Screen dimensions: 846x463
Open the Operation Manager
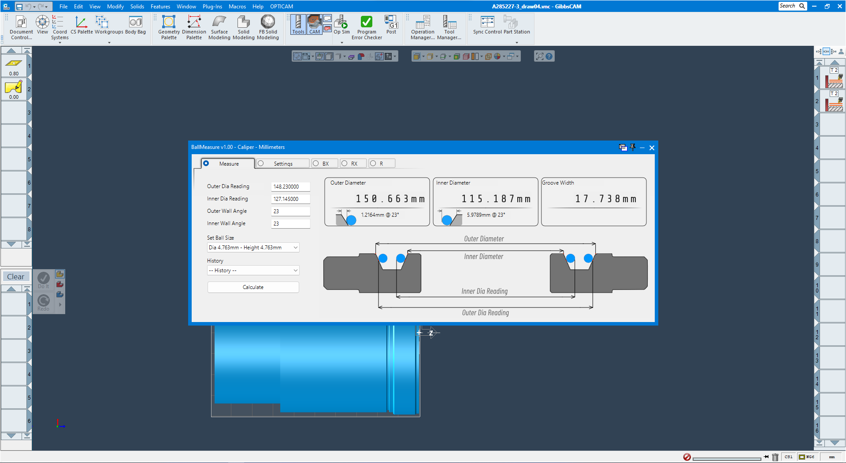click(x=422, y=27)
